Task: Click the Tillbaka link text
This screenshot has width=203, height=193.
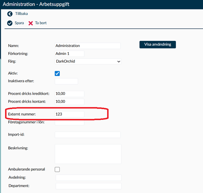Action: (22, 14)
